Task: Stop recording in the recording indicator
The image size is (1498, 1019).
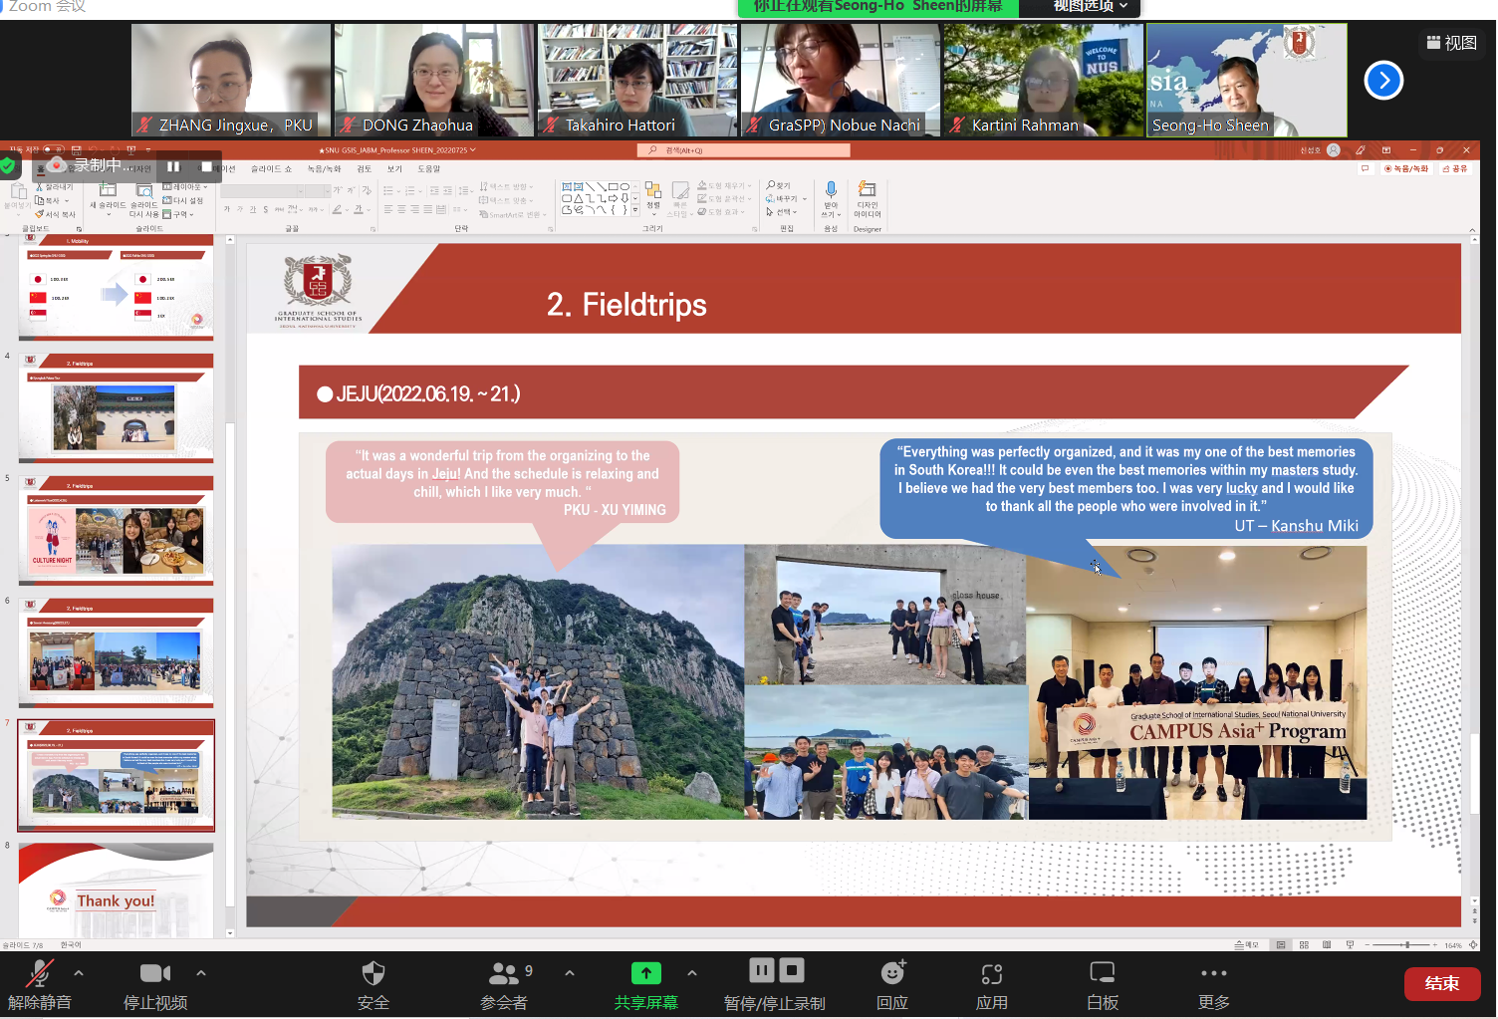Action: click(206, 166)
